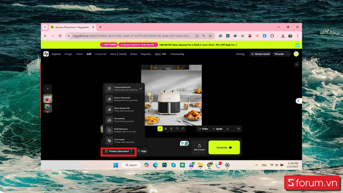Open the Image nav item
The image size is (343, 193).
(x=68, y=54)
